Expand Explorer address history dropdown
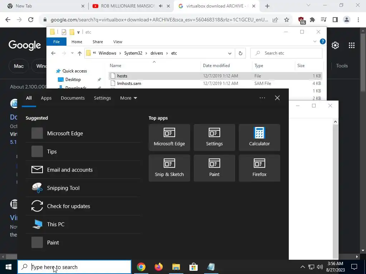This screenshot has width=366, height=274. [230, 54]
